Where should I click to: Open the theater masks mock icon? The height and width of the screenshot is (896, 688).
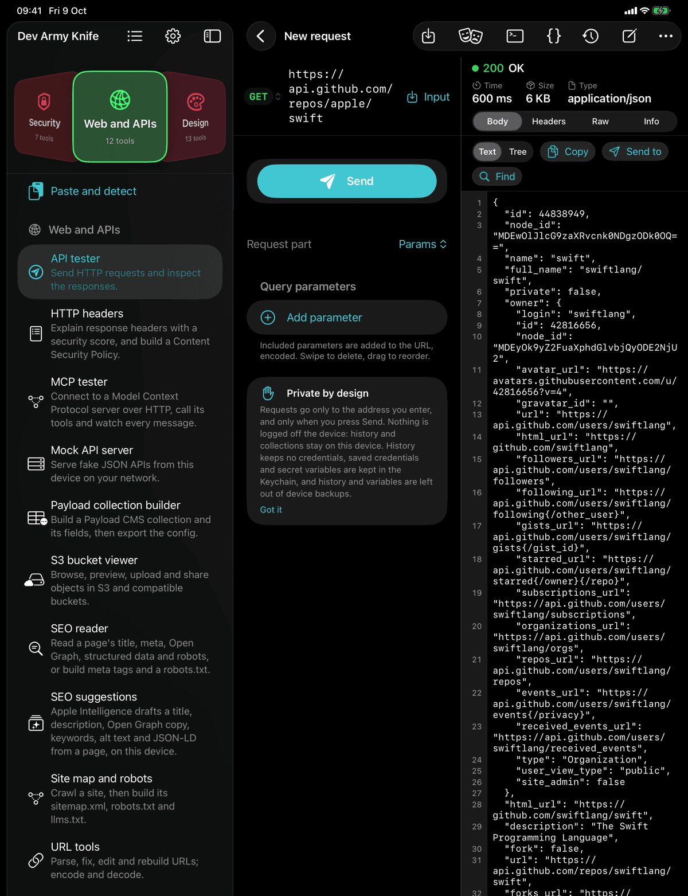tap(470, 36)
